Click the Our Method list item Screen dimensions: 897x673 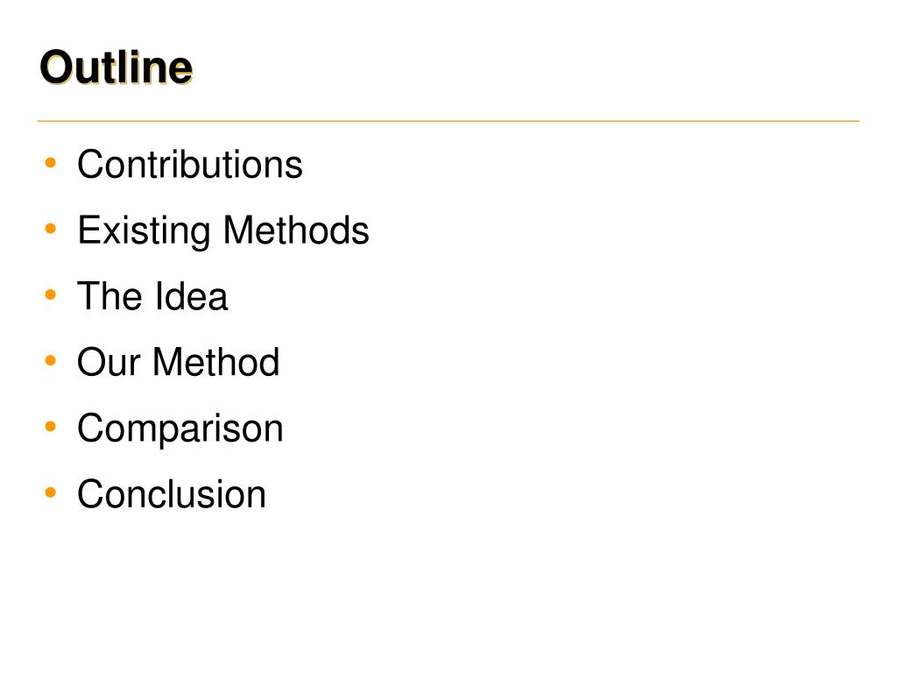point(179,362)
